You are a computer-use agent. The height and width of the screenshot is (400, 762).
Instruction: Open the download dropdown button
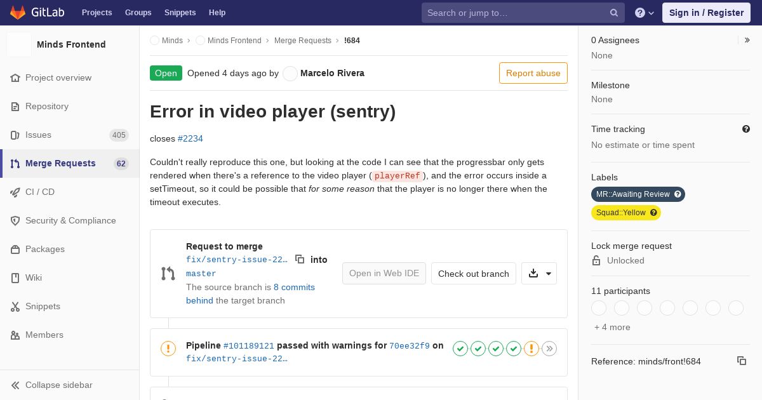tap(539, 274)
